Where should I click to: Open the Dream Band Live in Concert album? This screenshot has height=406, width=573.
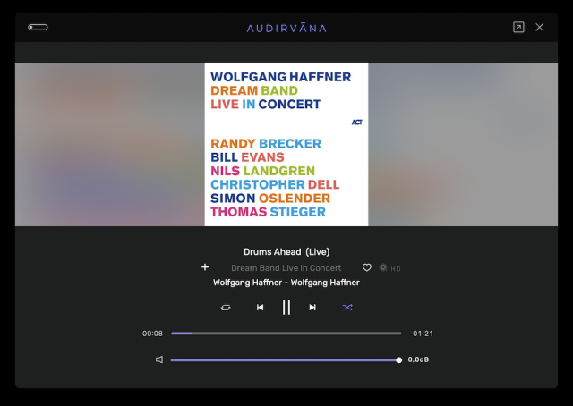point(286,268)
